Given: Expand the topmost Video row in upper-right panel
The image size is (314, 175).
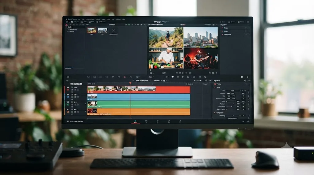Looking at the screenshot, I should click(x=222, y=28).
